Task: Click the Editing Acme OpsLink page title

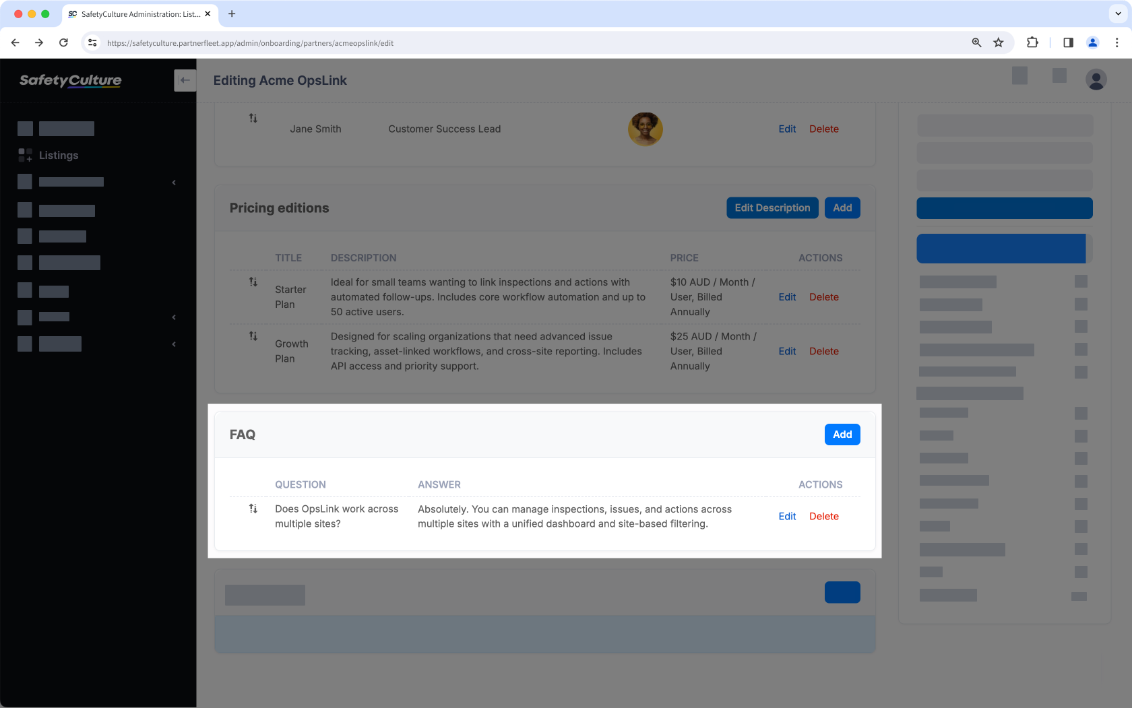Action: click(280, 80)
